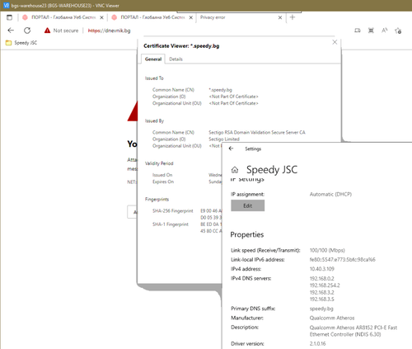Switch to the Privacy error browser tab
Screen dimensions: 412x349
236,17
